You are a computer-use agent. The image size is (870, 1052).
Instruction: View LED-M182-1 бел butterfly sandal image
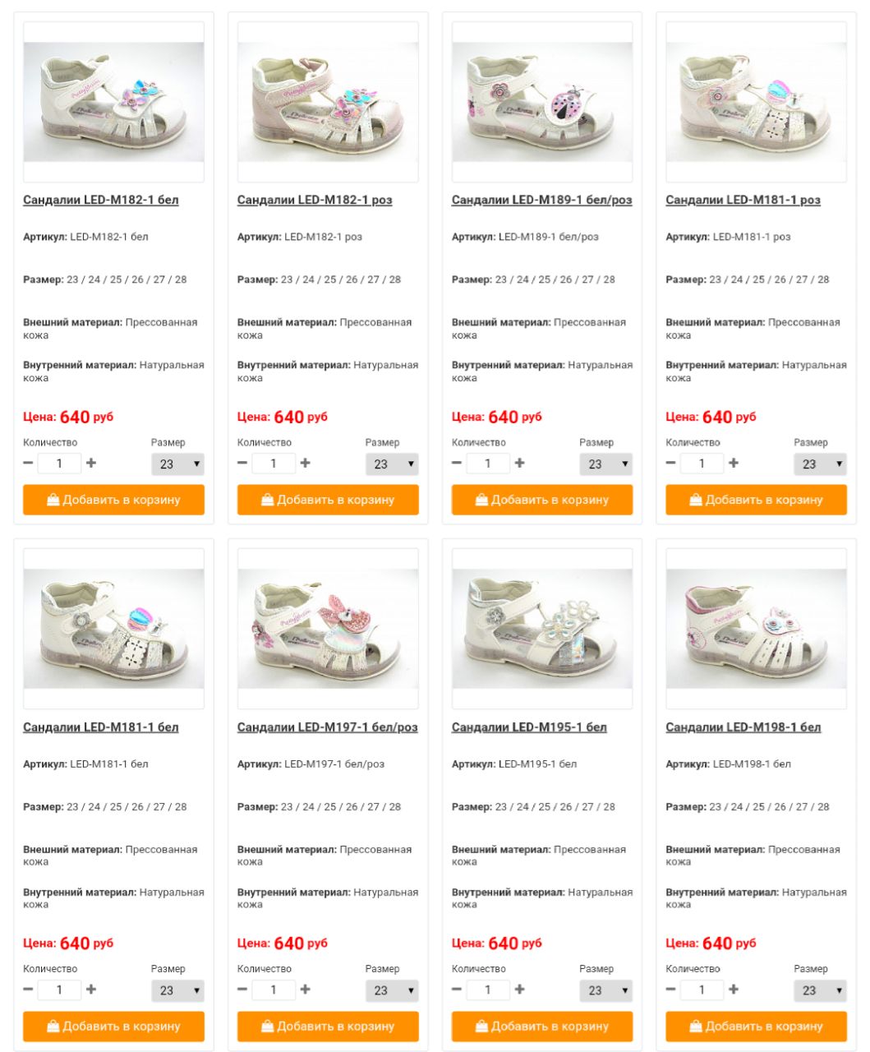click(113, 102)
